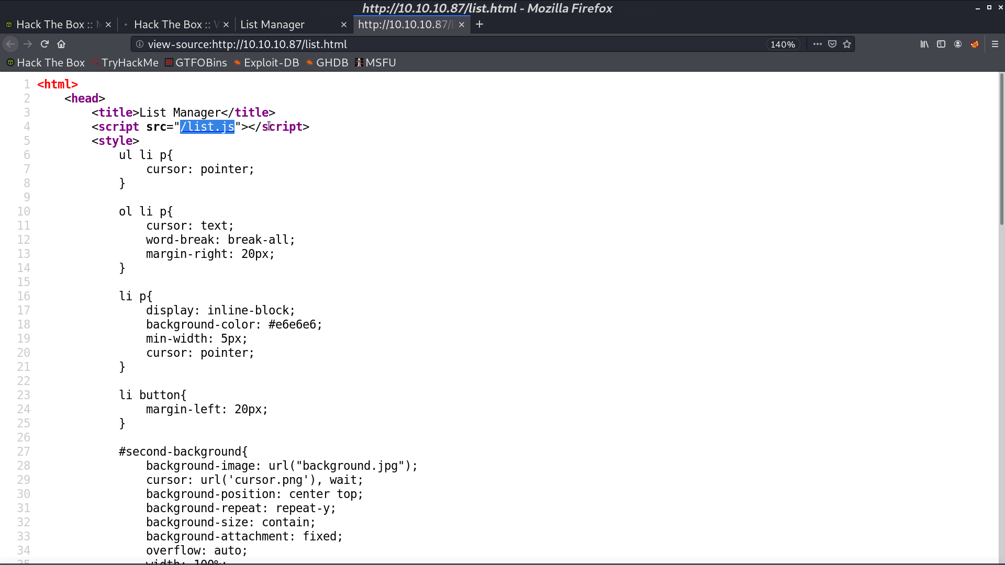Follow the /list.js script source link
Image resolution: width=1005 pixels, height=565 pixels.
coord(207,127)
